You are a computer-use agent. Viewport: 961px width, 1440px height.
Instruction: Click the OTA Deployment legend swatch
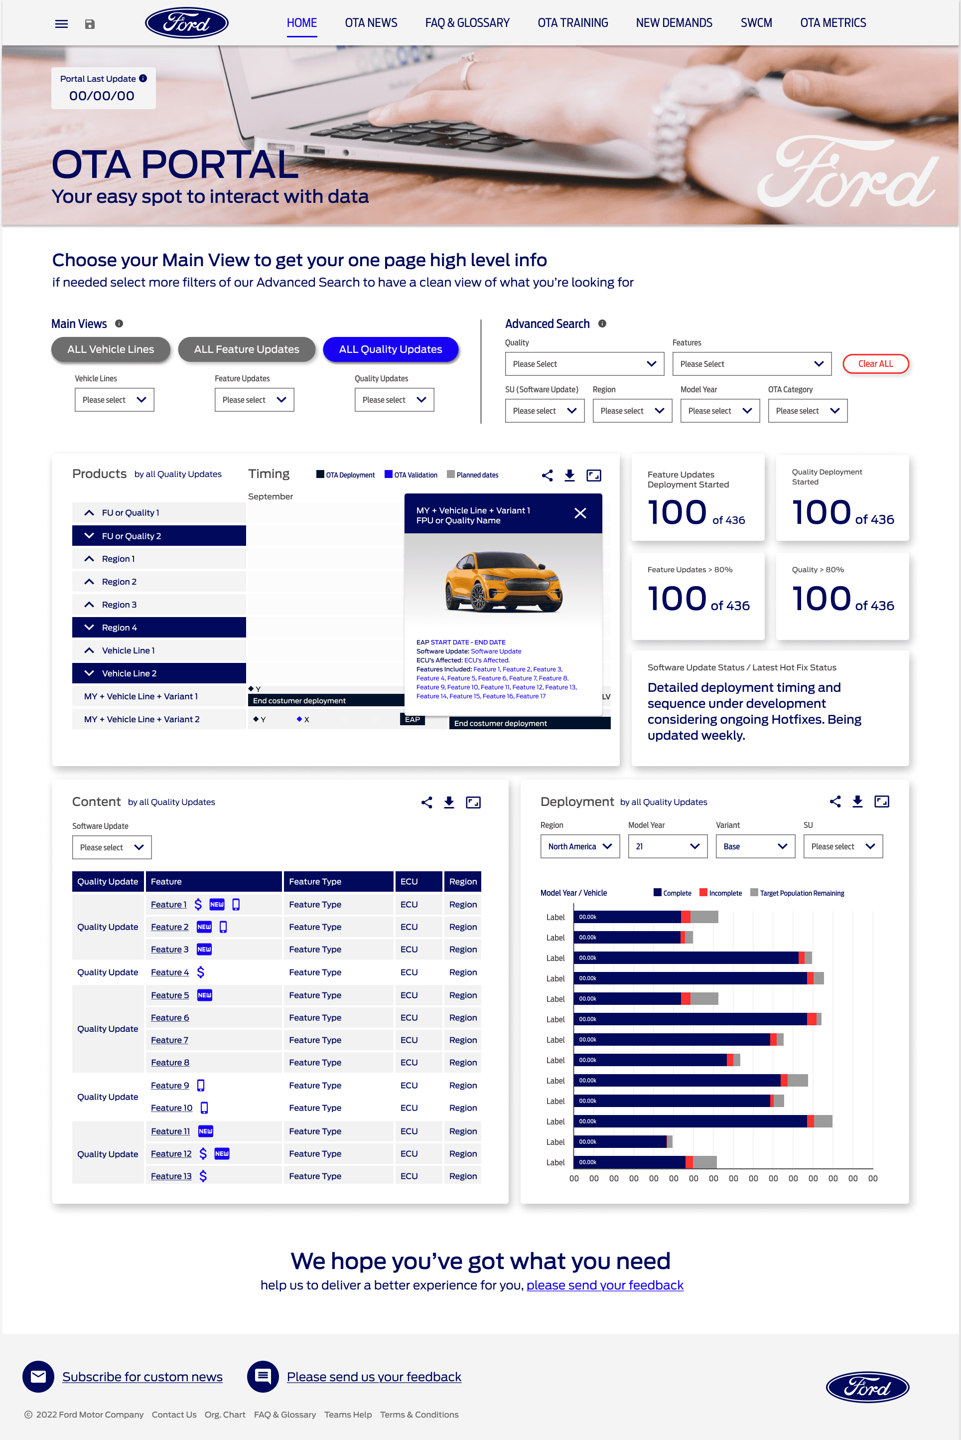(320, 474)
